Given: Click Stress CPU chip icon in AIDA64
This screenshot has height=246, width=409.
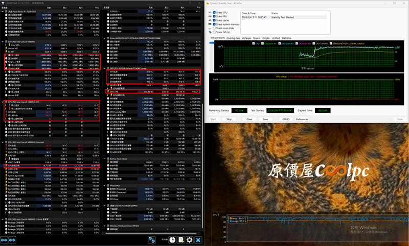Looking at the screenshot, I should [x=210, y=12].
